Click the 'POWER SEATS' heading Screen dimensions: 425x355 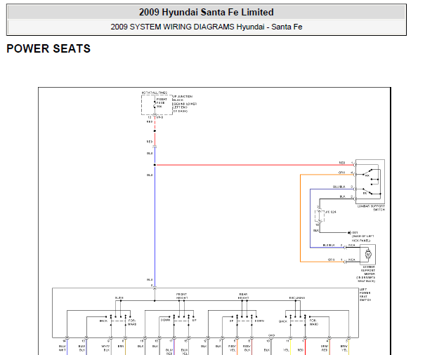click(48, 48)
